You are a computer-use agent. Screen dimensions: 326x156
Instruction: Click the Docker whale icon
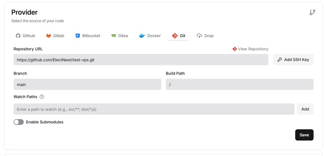pyautogui.click(x=142, y=36)
